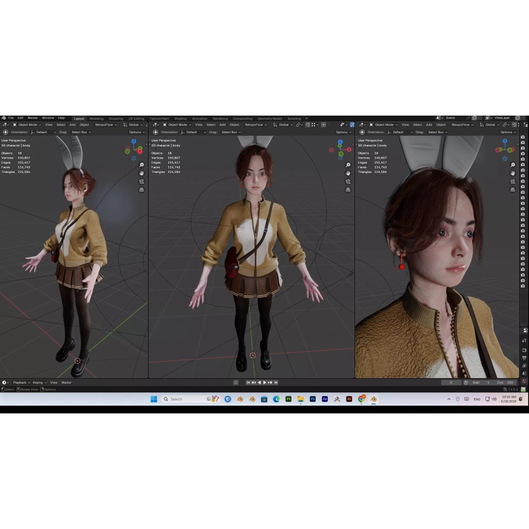
Task: Open the Render menu
Action: click(x=33, y=118)
